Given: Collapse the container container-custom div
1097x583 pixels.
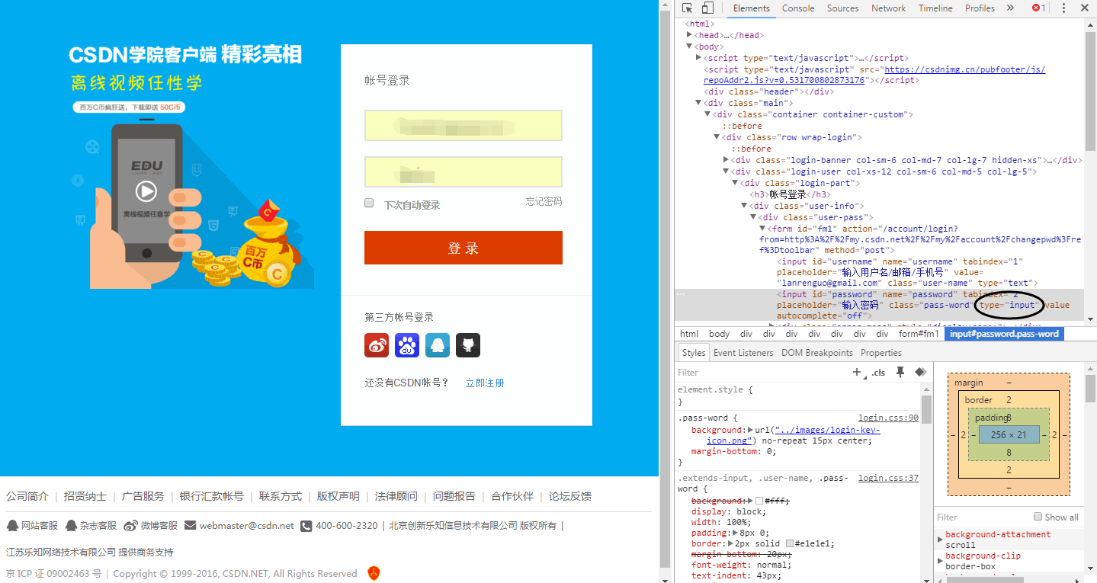Looking at the screenshot, I should click(x=707, y=114).
